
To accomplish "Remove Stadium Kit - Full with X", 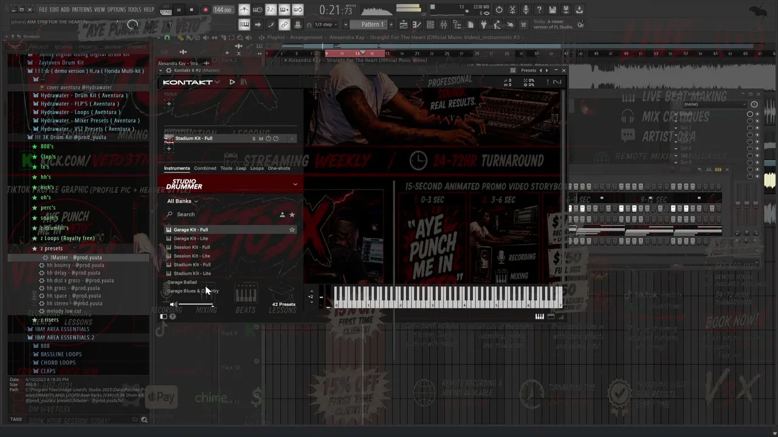I will tap(292, 138).
